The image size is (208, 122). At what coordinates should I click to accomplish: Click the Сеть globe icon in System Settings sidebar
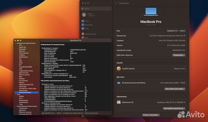pos(83,29)
